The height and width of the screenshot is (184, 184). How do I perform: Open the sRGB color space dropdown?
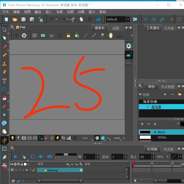coord(117,138)
